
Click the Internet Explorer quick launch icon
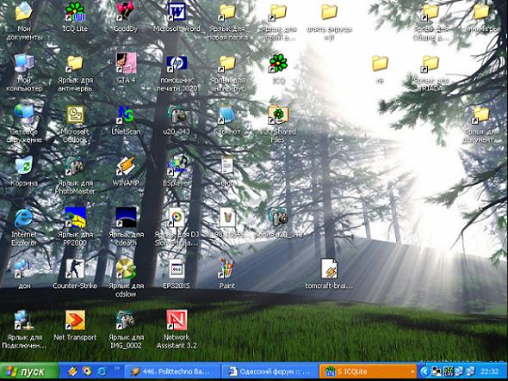click(102, 372)
